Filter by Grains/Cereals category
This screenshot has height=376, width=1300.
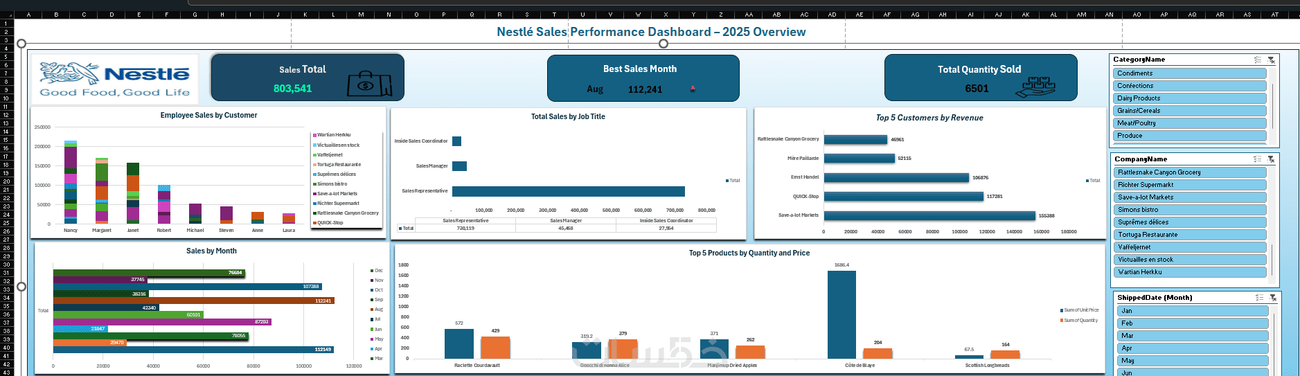(x=1189, y=111)
